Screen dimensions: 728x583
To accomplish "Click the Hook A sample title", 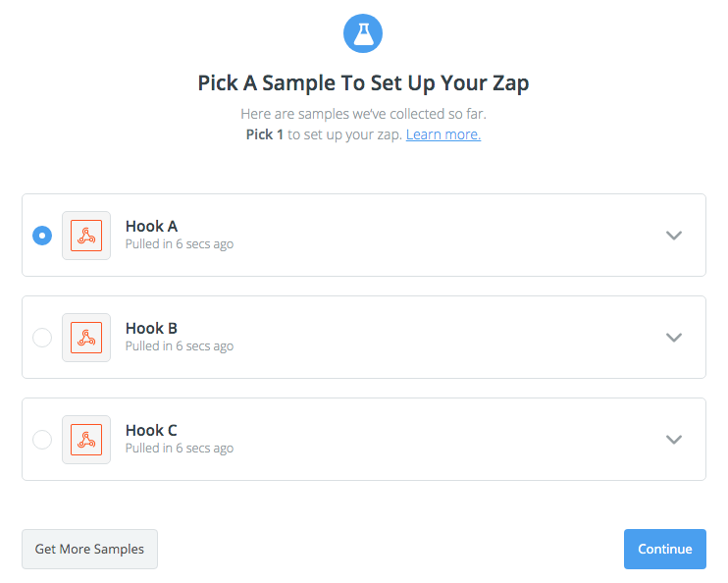I will coord(151,227).
